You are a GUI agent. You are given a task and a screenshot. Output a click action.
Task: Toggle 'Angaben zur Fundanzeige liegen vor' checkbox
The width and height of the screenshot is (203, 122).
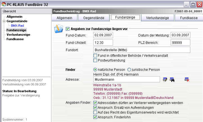click(x=67, y=29)
